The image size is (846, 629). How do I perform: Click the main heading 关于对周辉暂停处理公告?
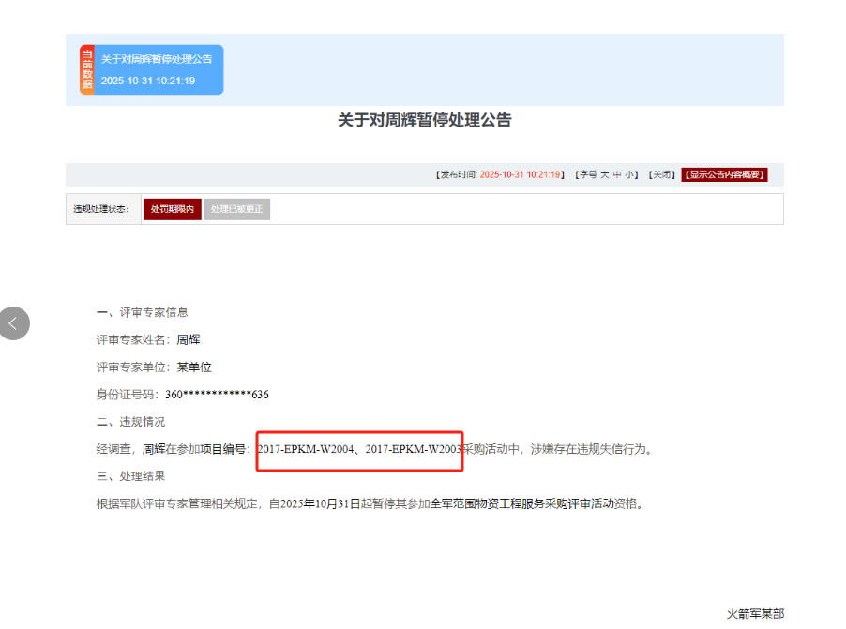point(424,120)
